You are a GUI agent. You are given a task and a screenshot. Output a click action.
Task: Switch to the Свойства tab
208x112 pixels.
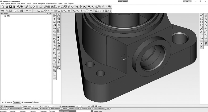tap(9, 102)
